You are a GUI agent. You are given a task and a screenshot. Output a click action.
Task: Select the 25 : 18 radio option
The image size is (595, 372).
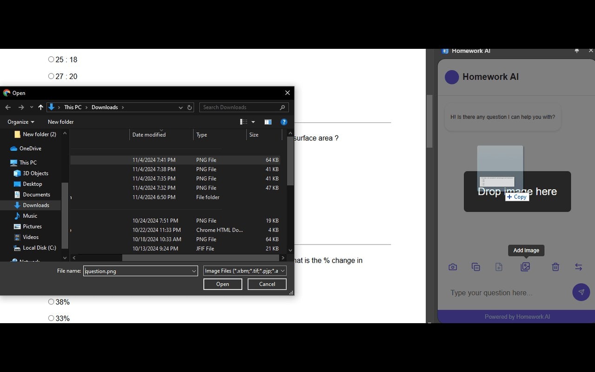point(51,60)
